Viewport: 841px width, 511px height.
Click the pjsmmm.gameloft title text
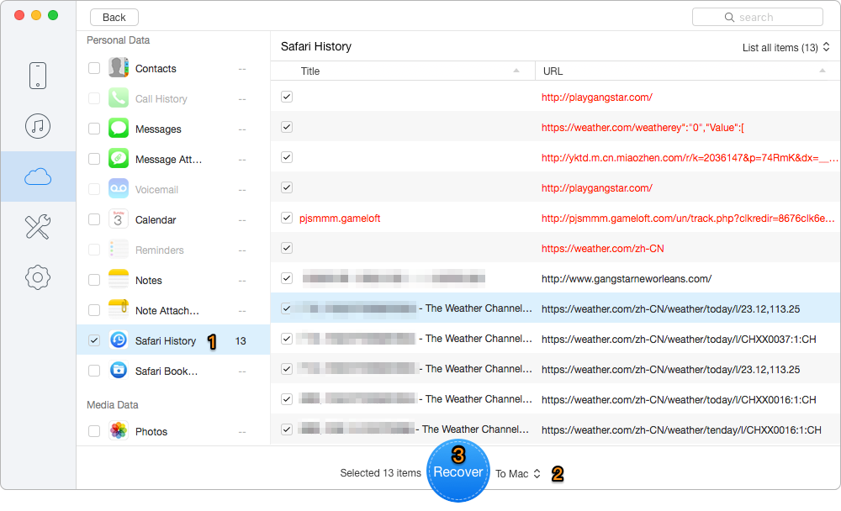pos(340,219)
